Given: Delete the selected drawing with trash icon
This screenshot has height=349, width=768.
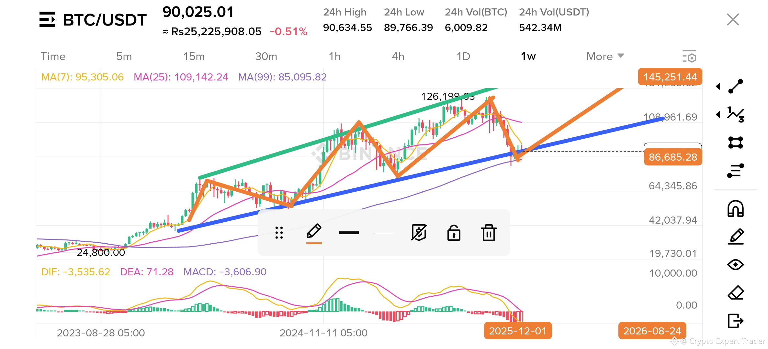Looking at the screenshot, I should [x=489, y=233].
